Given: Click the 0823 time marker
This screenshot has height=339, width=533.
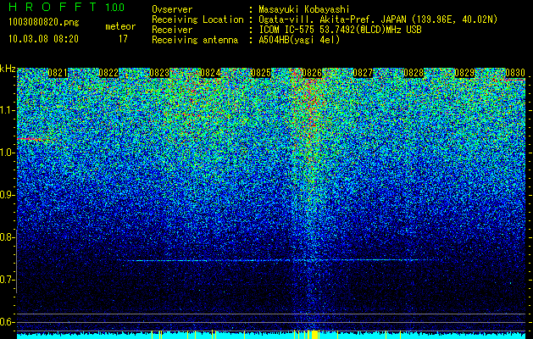Looking at the screenshot, I should pyautogui.click(x=159, y=73).
